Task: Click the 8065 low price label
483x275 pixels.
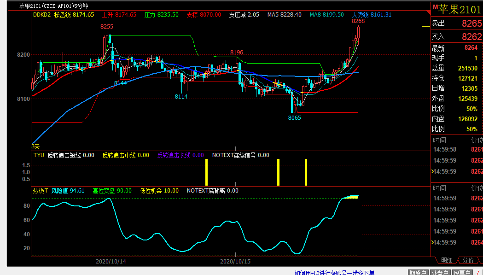Action: pos(294,117)
